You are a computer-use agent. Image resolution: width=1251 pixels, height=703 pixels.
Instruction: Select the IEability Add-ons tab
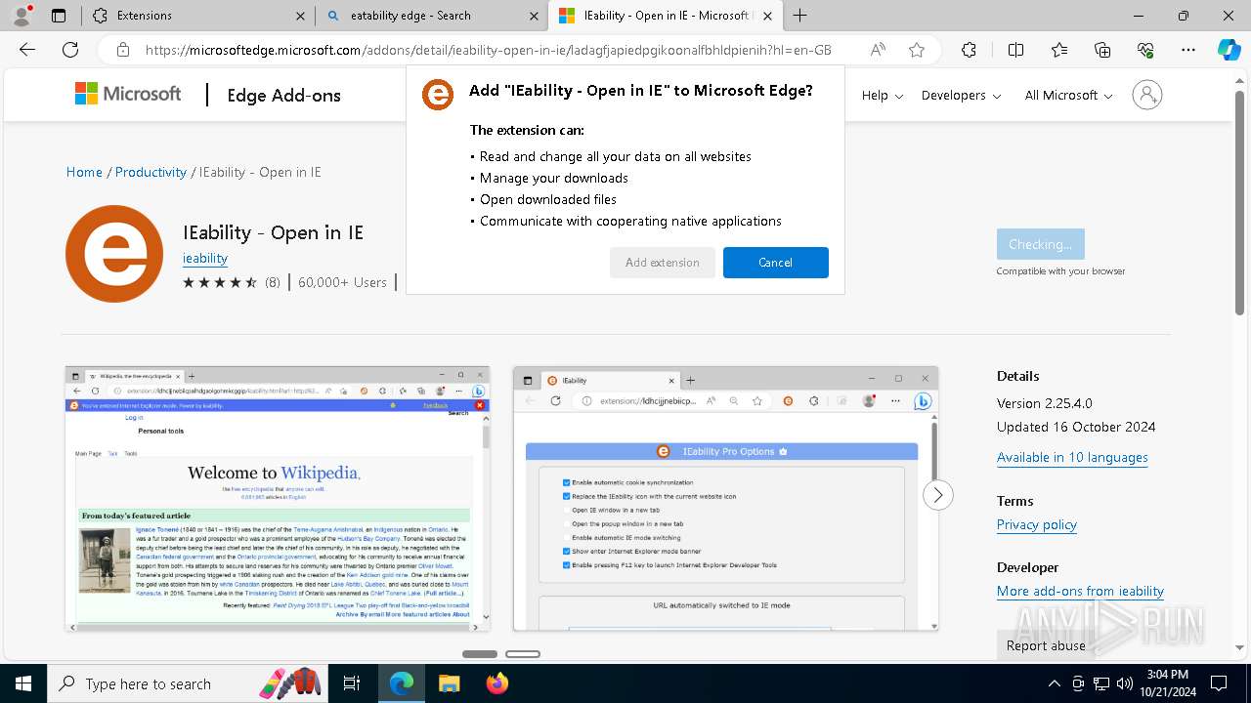tap(666, 16)
